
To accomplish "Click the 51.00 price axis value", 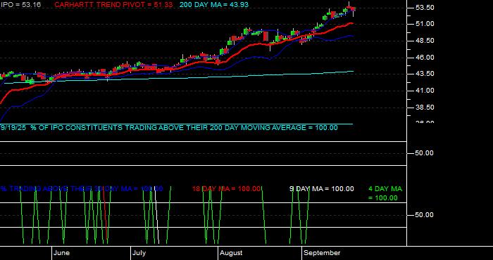I will click(x=425, y=24).
